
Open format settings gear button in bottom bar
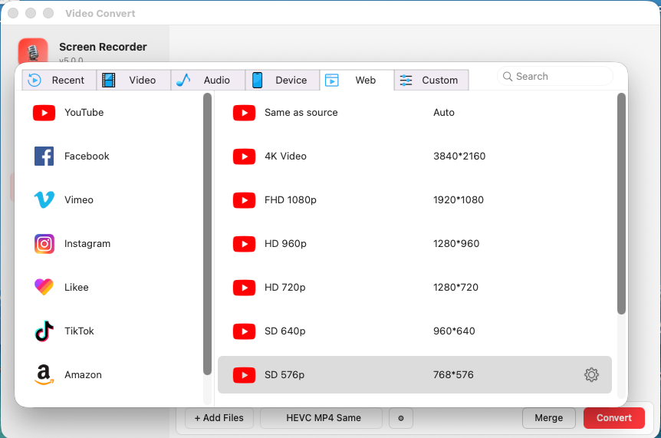(401, 418)
